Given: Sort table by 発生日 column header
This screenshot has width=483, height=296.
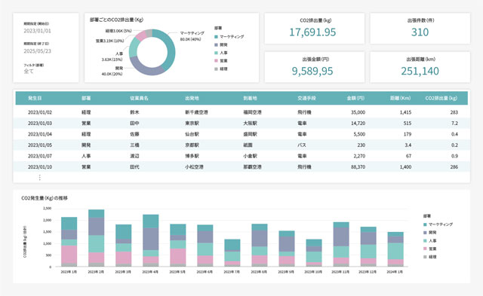Looking at the screenshot, I should coord(35,98).
